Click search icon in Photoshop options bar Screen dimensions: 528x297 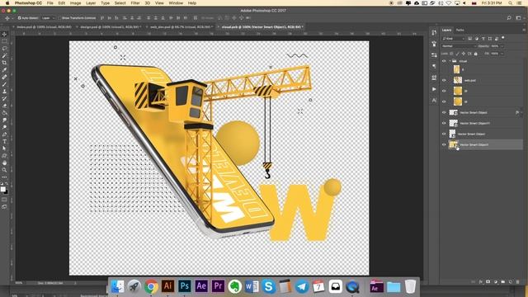509,18
